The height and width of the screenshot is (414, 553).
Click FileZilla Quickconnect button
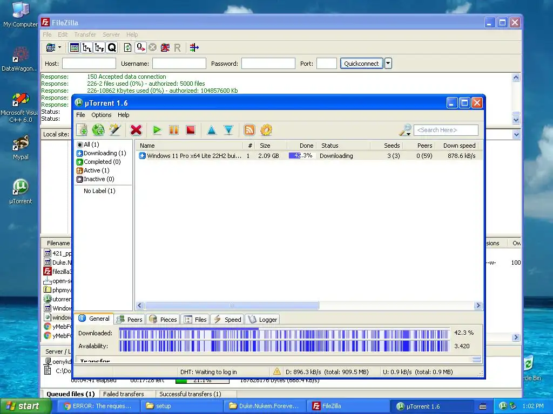coord(361,64)
